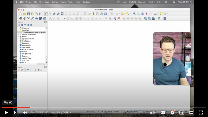
Task: Open the Raster menu
Action: [x=78, y=2]
